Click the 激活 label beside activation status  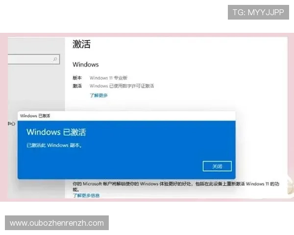point(77,86)
